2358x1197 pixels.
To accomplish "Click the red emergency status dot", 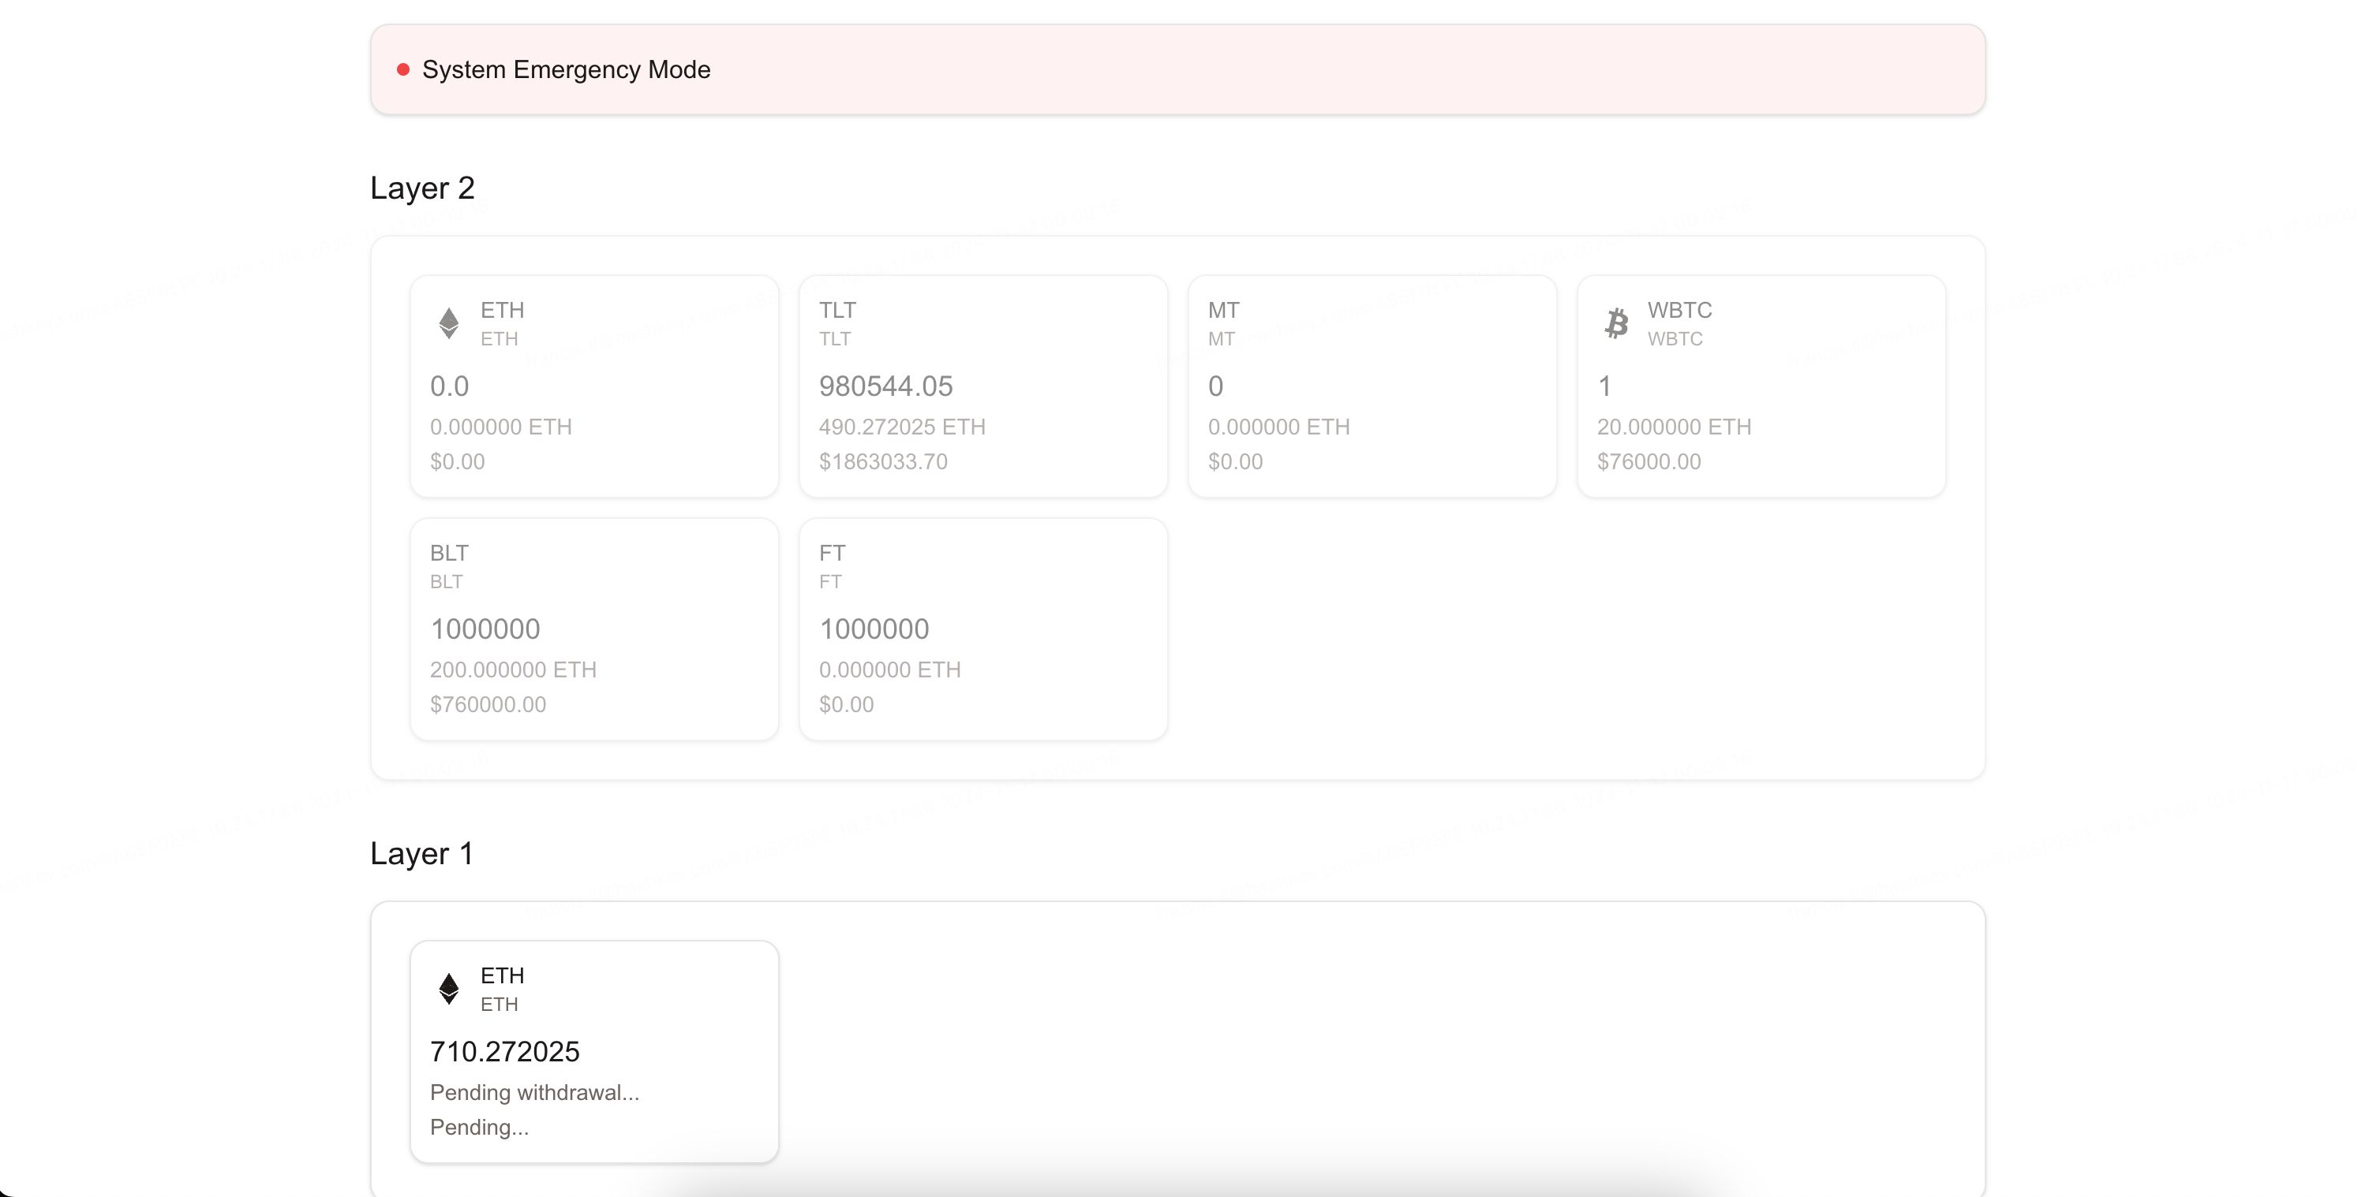I will tap(402, 69).
